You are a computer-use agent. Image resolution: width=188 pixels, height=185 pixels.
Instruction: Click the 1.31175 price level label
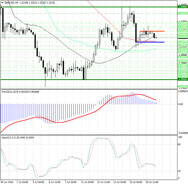pos(183,49)
